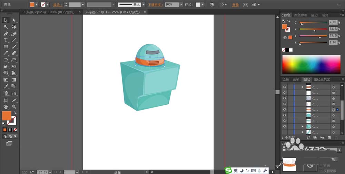
Task: Open the 路径查找器 panel tab
Action: 322,79
